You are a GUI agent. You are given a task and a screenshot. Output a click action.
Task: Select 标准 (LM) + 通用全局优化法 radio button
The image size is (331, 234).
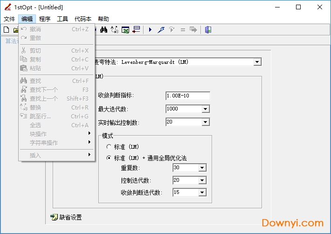click(109, 158)
